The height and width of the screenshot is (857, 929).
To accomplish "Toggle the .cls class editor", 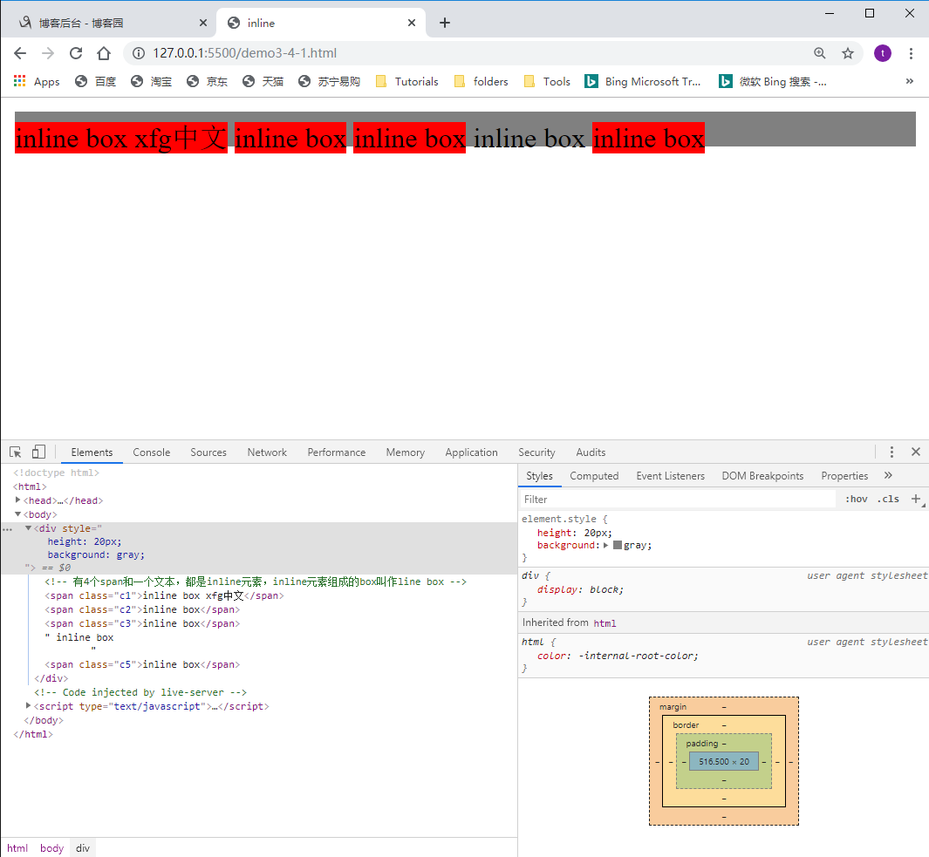I will pos(888,499).
